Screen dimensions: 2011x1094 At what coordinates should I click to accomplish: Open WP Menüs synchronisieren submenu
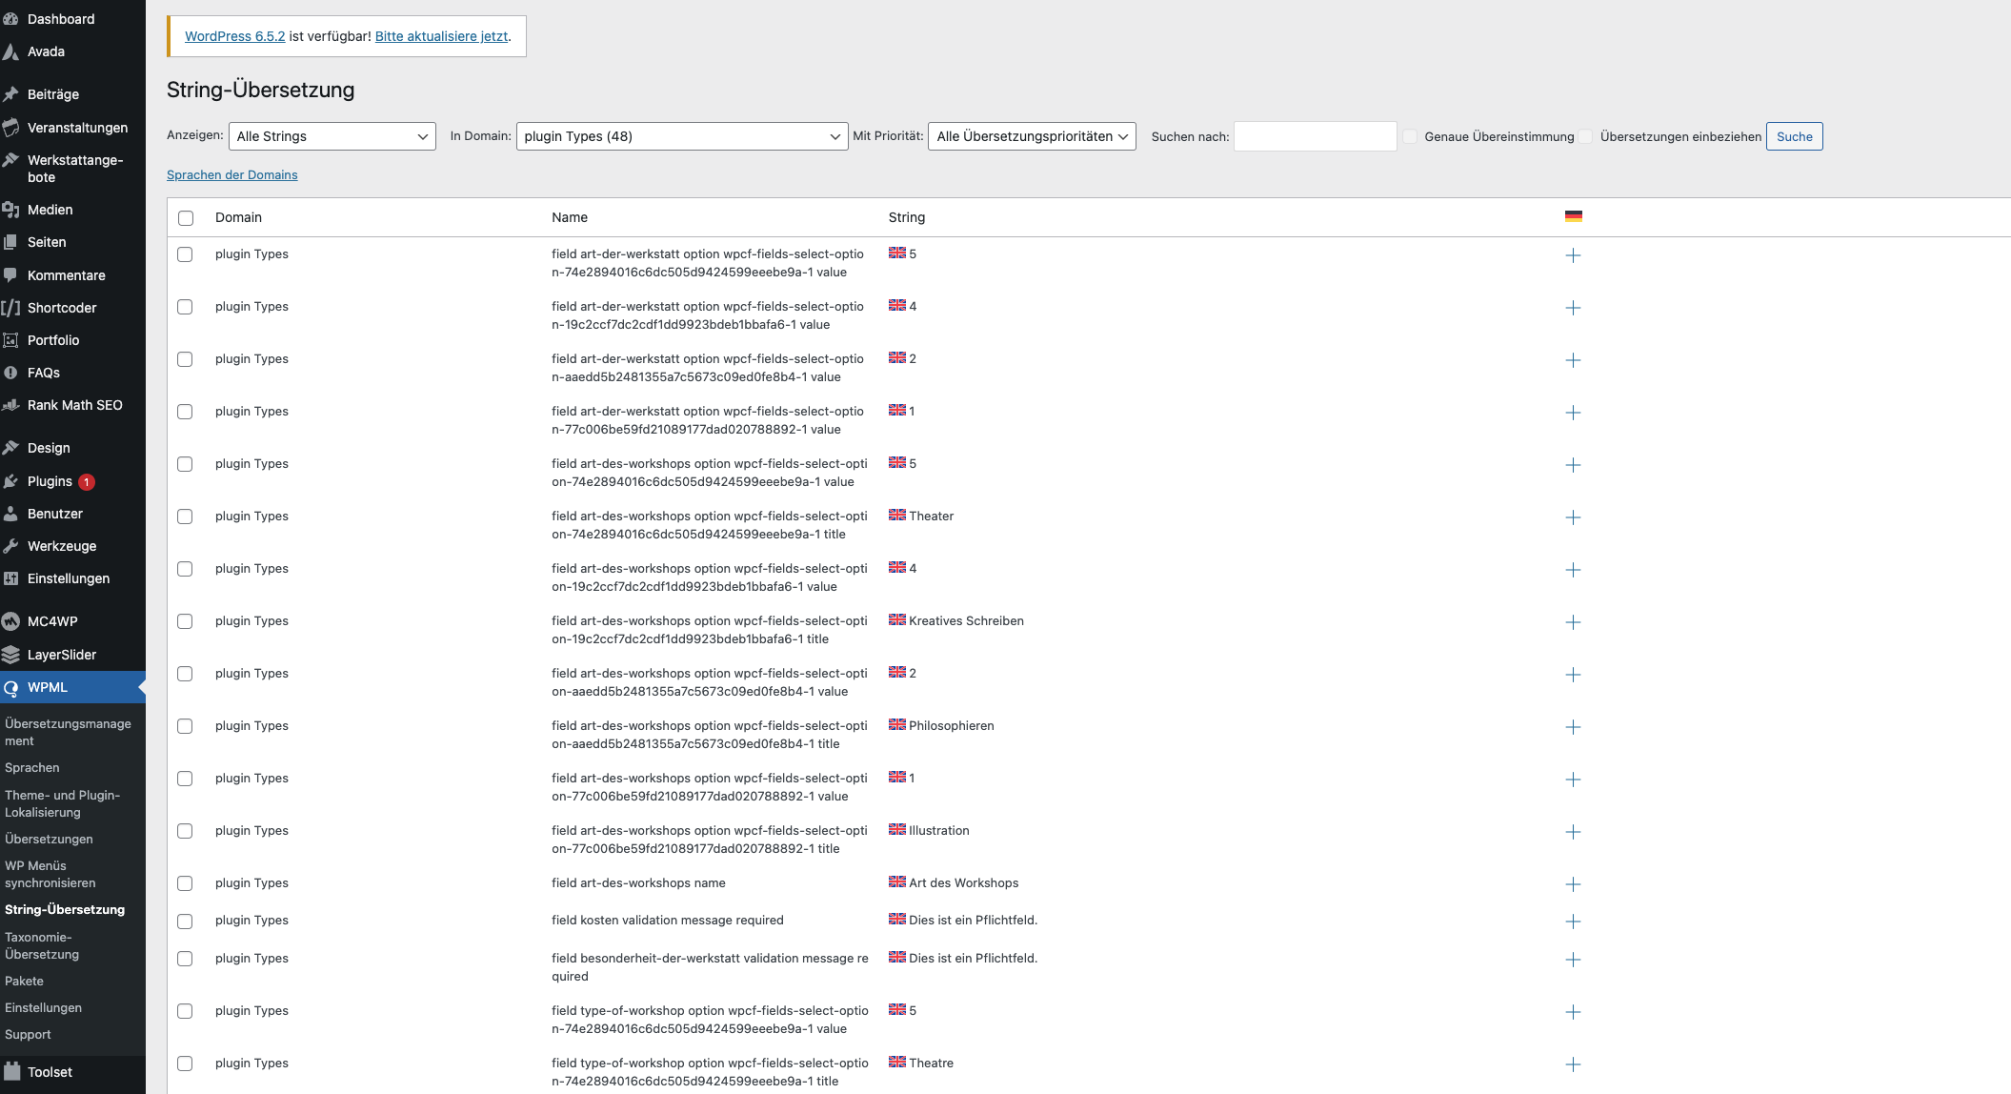[50, 874]
